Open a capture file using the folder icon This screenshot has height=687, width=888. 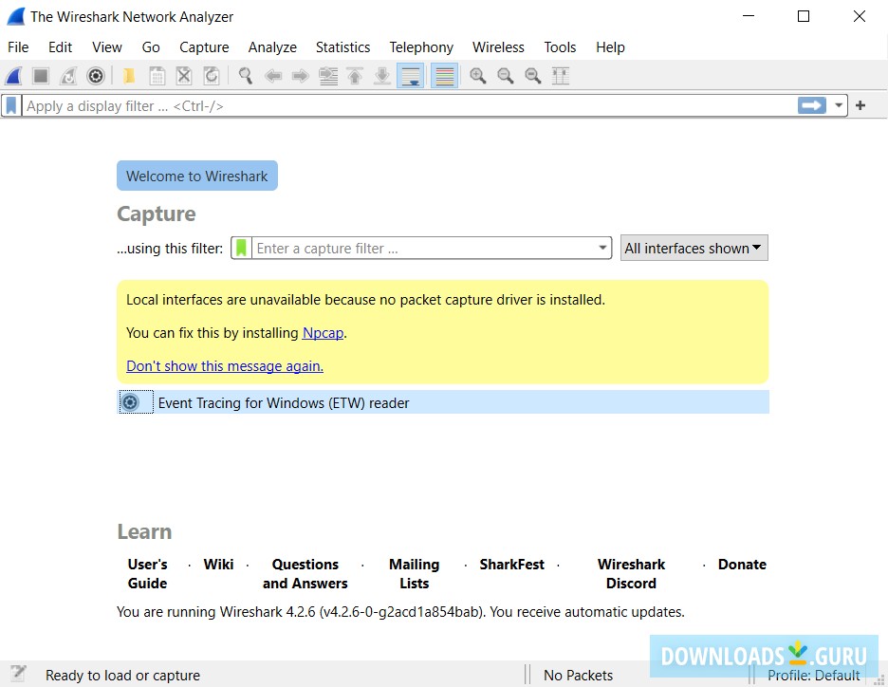129,75
